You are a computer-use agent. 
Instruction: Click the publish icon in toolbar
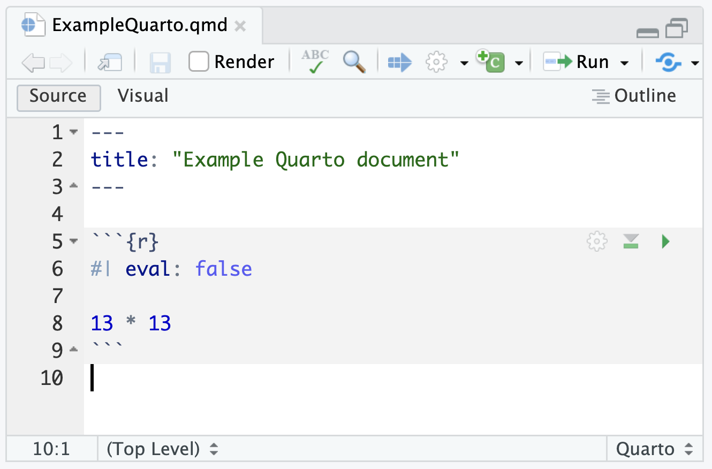pos(669,63)
